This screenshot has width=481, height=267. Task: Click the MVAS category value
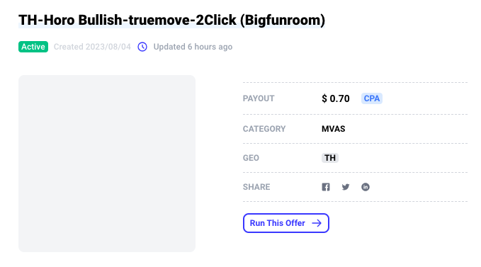point(334,129)
